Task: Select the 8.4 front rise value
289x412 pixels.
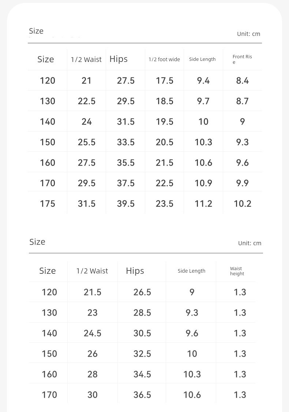Action: (x=242, y=80)
